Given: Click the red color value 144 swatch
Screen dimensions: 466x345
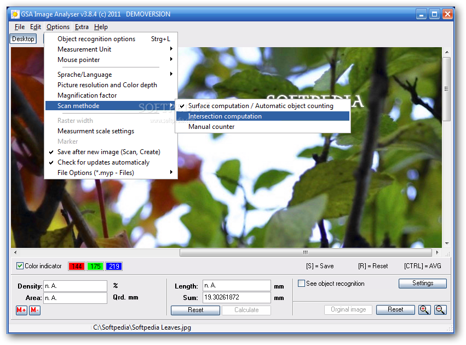Looking at the screenshot, I should [x=77, y=266].
